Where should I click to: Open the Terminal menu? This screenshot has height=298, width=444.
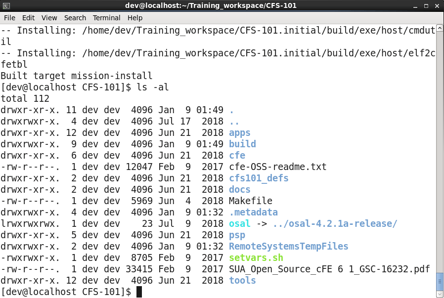click(106, 18)
